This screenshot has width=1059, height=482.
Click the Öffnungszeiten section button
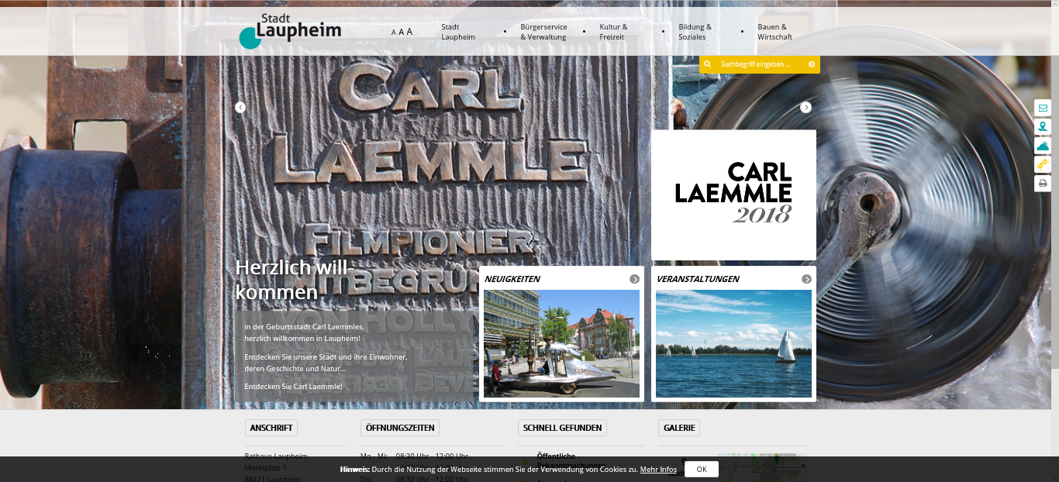(400, 428)
